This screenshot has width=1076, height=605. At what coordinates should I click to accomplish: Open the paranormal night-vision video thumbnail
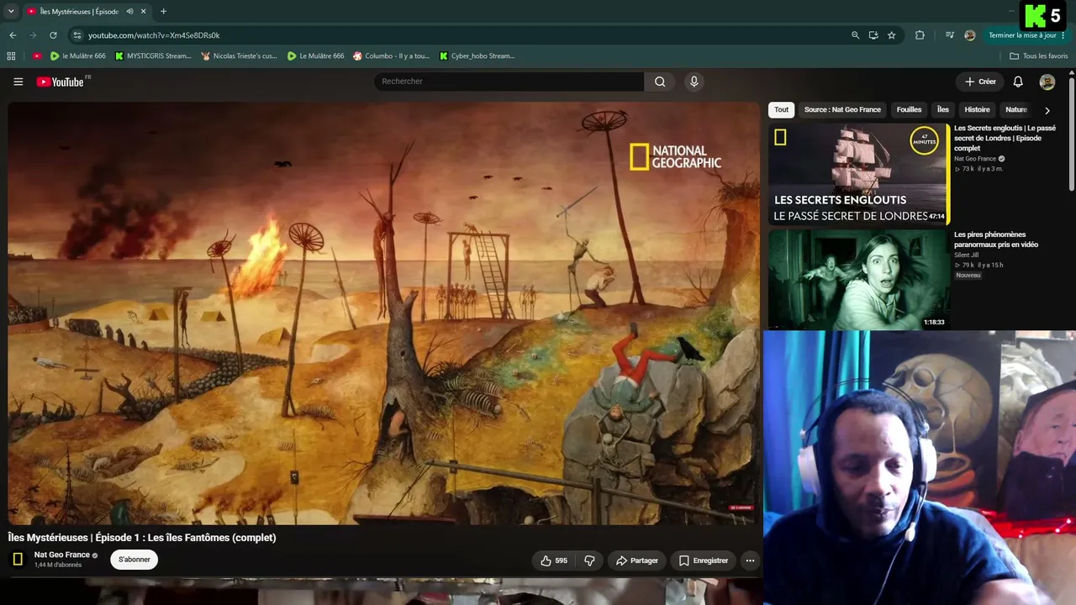(x=857, y=280)
